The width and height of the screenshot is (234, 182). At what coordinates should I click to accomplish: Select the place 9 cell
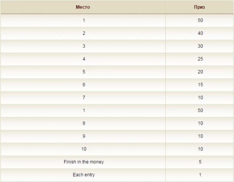point(84,136)
